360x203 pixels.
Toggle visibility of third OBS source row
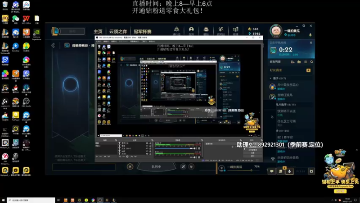pyautogui.click(x=147, y=148)
